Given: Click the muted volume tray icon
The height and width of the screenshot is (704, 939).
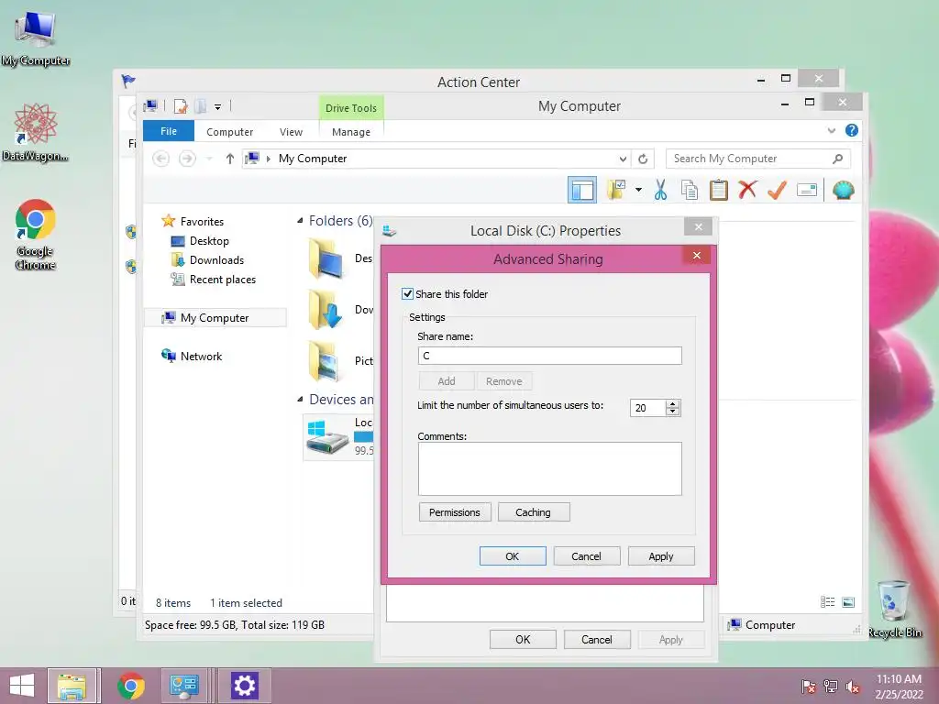Looking at the screenshot, I should click(853, 687).
